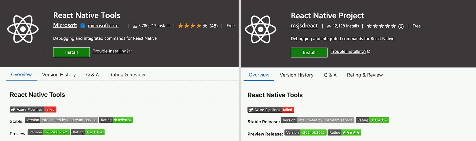Image resolution: width=476 pixels, height=141 pixels.
Task: Click the React logo for React Native Project
Action: [x=261, y=29]
